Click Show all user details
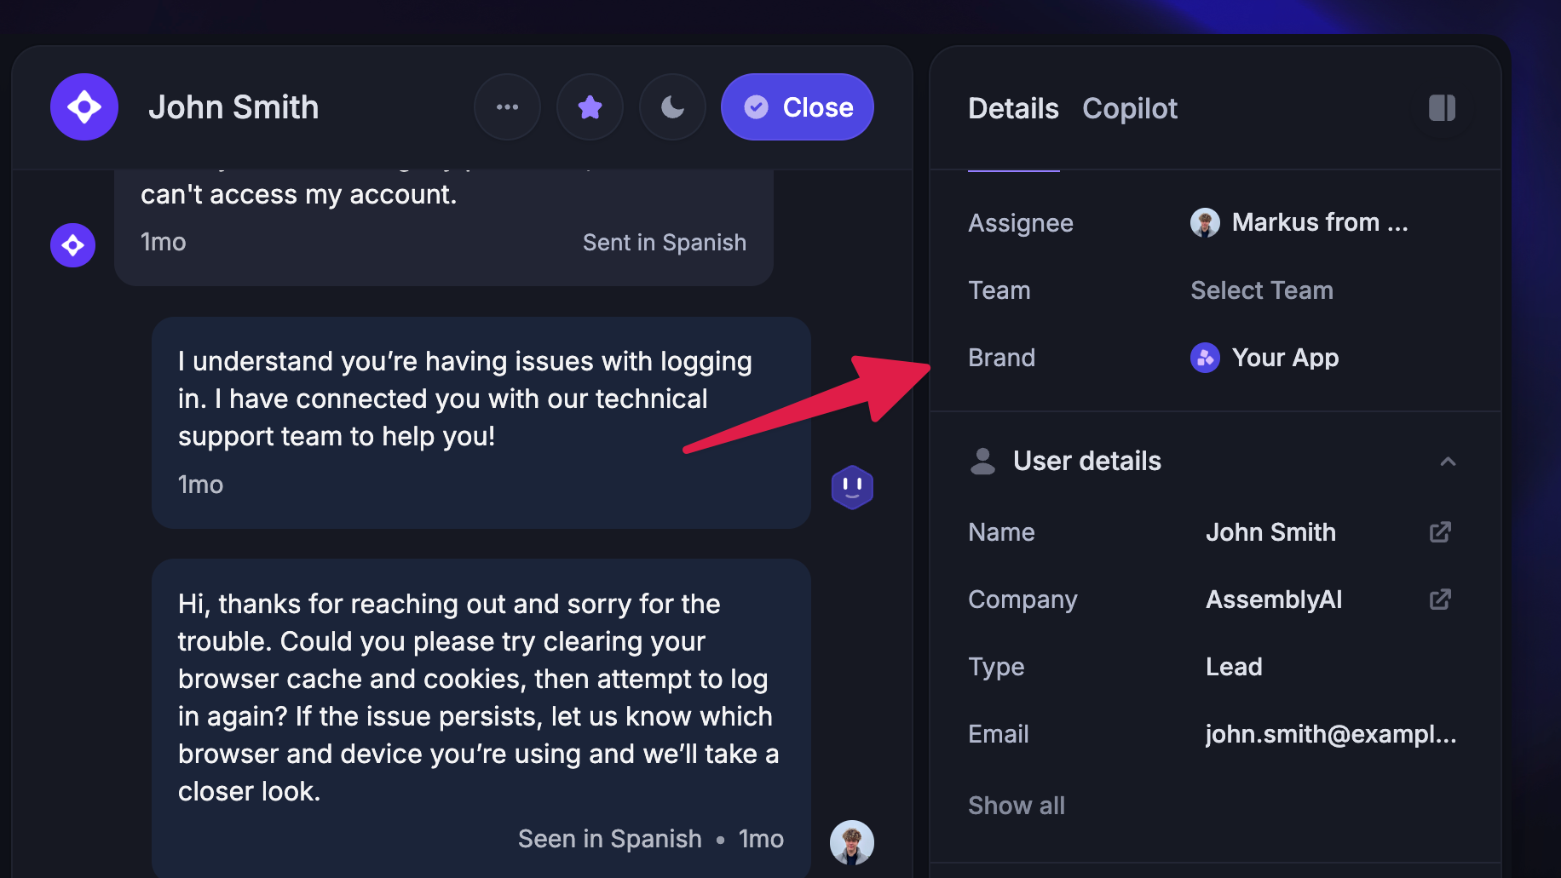The height and width of the screenshot is (878, 1561). point(1017,806)
